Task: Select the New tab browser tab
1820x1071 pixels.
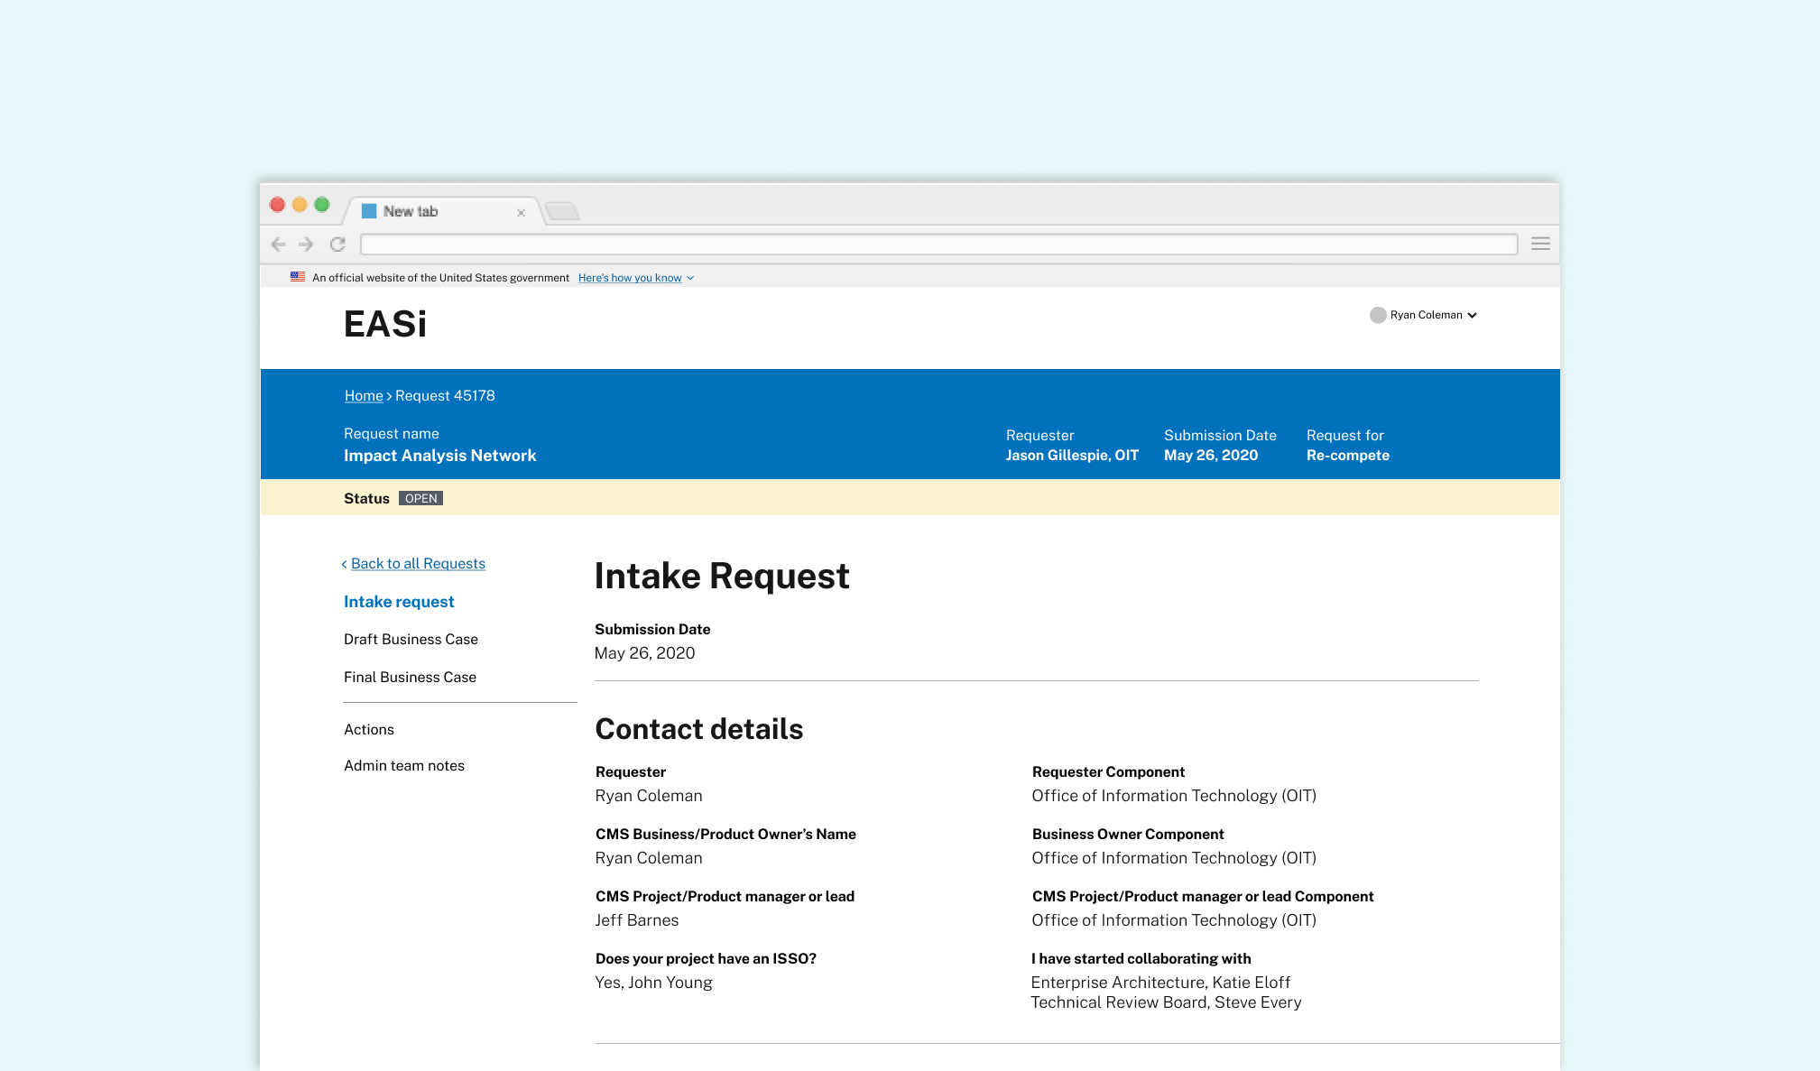Action: click(442, 211)
